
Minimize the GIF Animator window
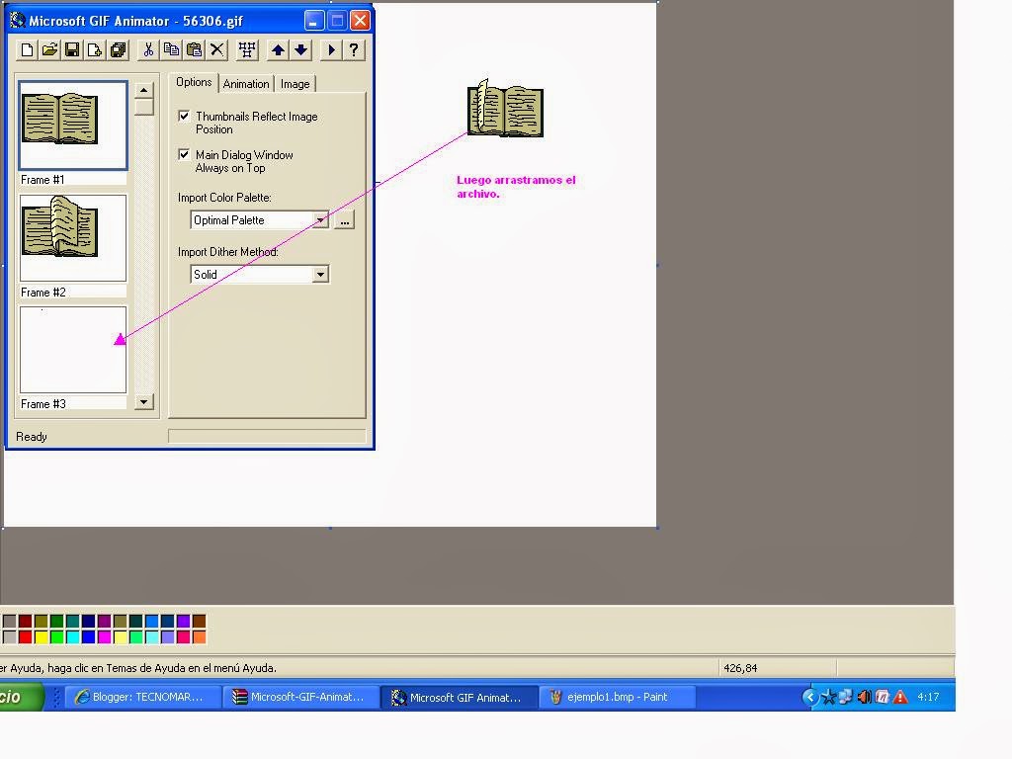point(313,21)
